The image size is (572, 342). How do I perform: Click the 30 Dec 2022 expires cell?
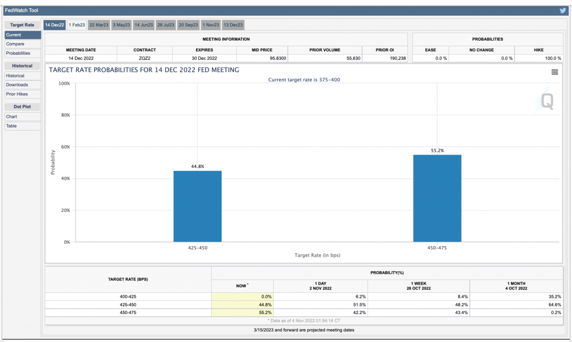coord(204,58)
